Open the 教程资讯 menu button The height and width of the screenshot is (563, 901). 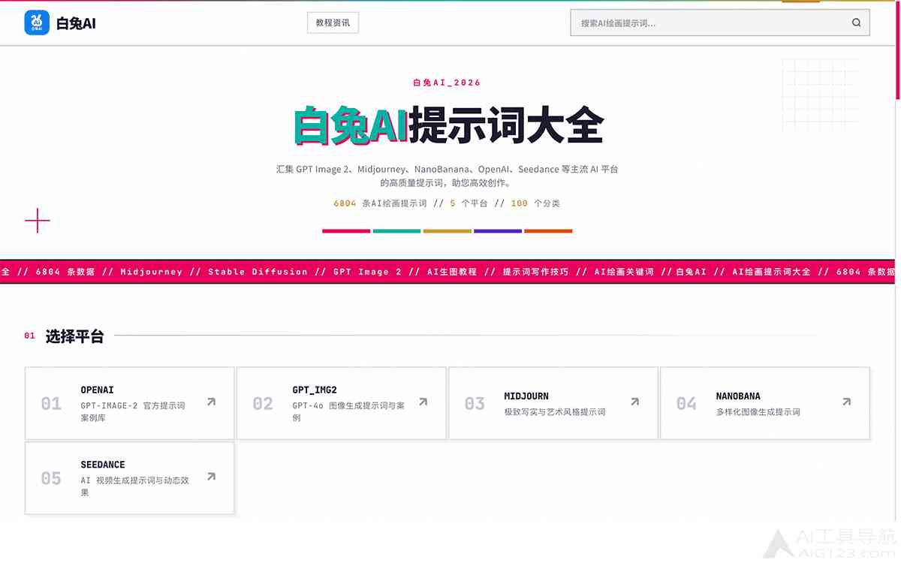pos(333,23)
